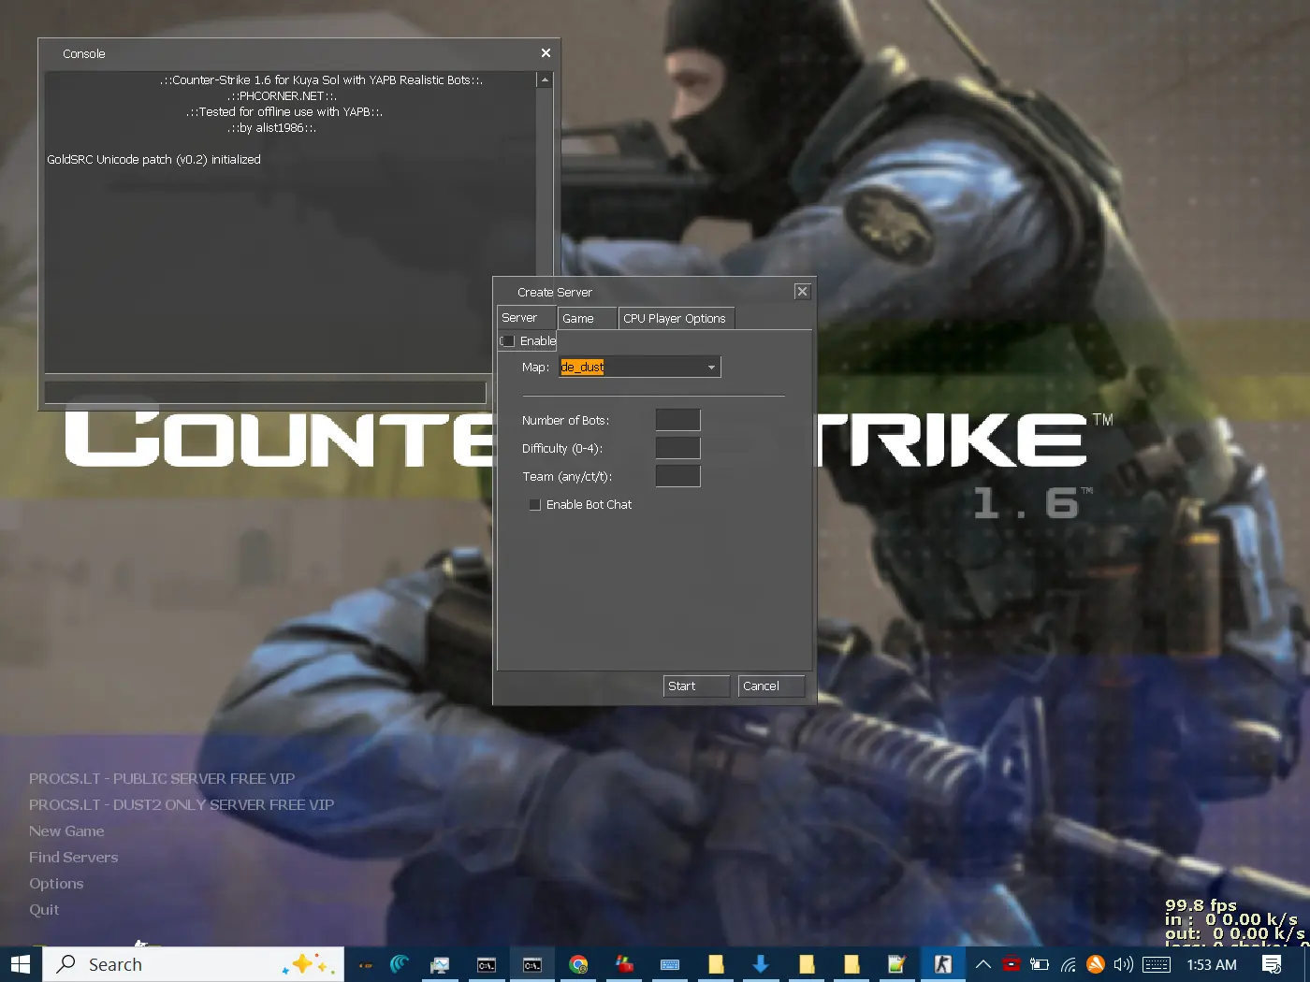Screen dimensions: 1310x982
Task: Open the orange antivirus tray icon
Action: [1096, 964]
